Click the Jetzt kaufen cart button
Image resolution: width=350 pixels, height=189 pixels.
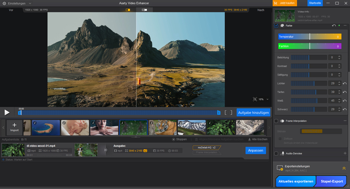(285, 3)
